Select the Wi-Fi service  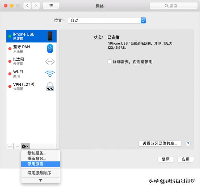pos(31,74)
